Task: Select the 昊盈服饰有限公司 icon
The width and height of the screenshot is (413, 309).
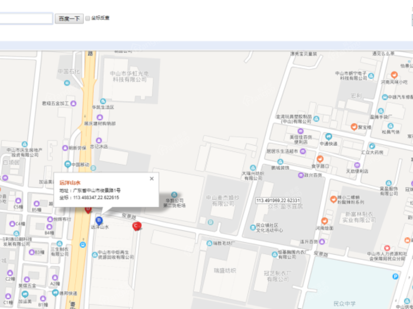Action: point(389,183)
